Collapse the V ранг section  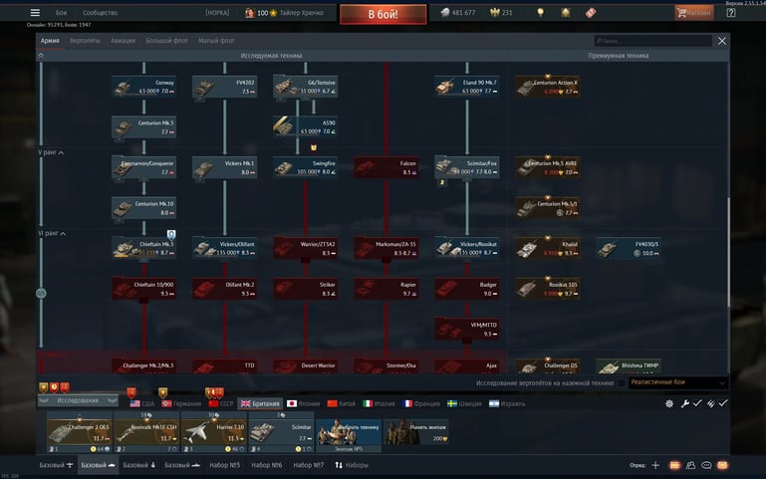[61, 153]
